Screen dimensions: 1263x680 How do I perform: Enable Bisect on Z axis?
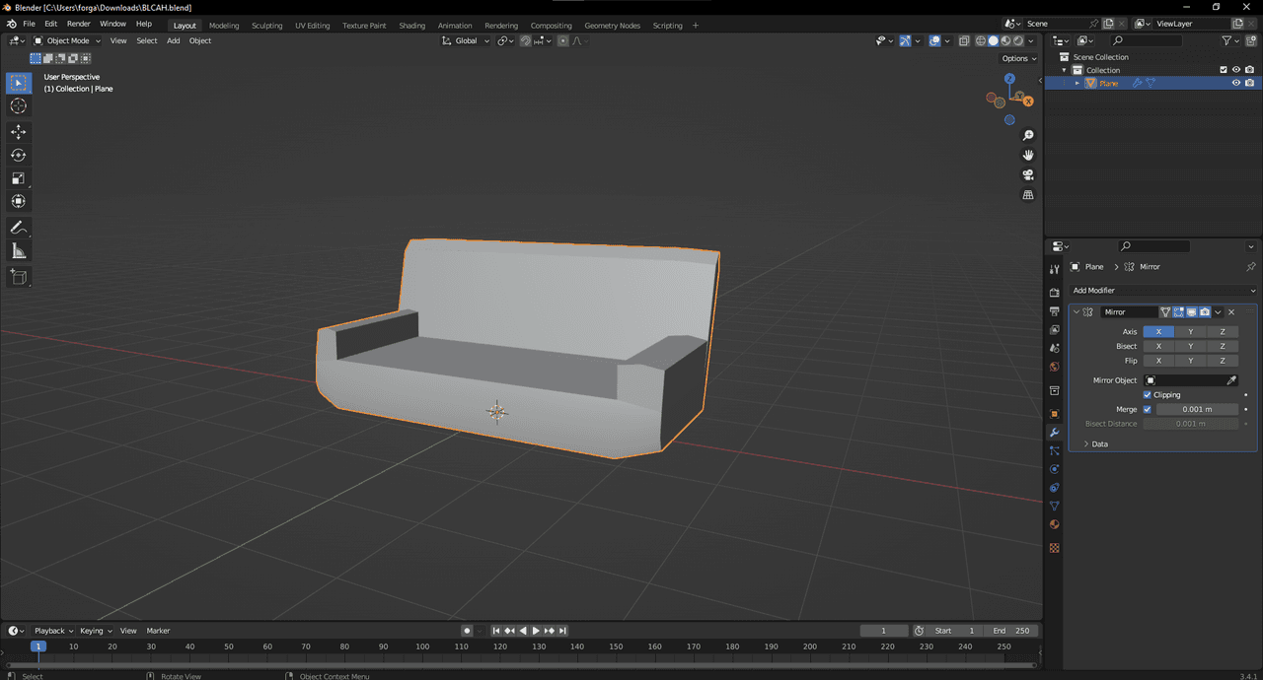(x=1222, y=347)
